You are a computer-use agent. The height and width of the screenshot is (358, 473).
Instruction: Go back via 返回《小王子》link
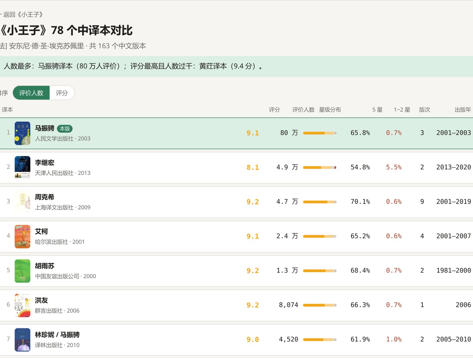(x=22, y=15)
